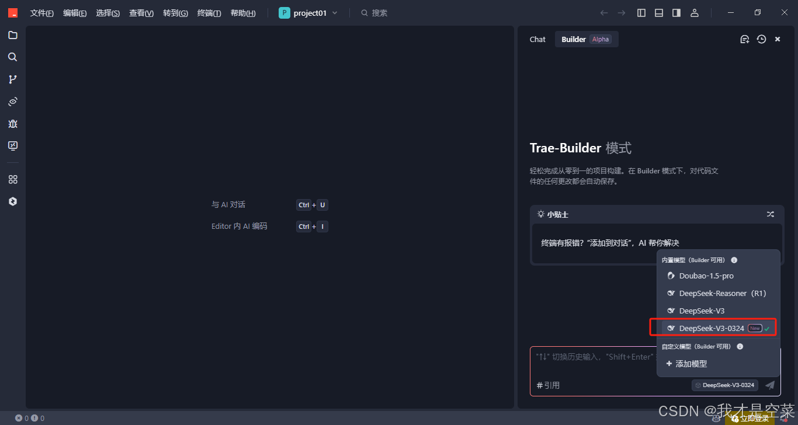Click the send paper-plane icon
This screenshot has height=425, width=798.
click(770, 385)
